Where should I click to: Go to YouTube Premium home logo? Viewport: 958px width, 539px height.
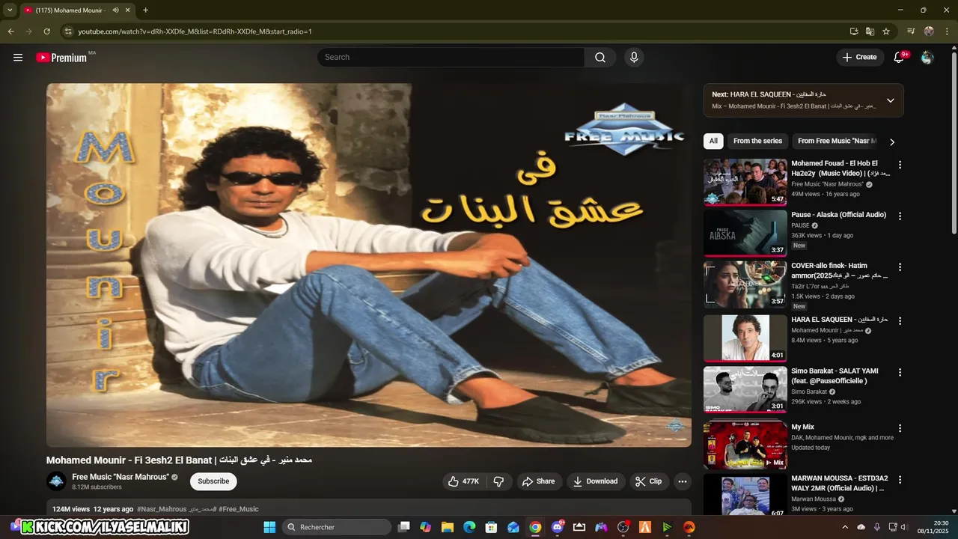pos(61,58)
